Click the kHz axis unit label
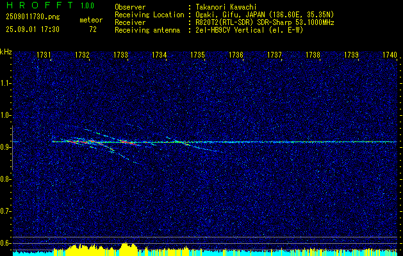403x256 pixels. (6, 52)
